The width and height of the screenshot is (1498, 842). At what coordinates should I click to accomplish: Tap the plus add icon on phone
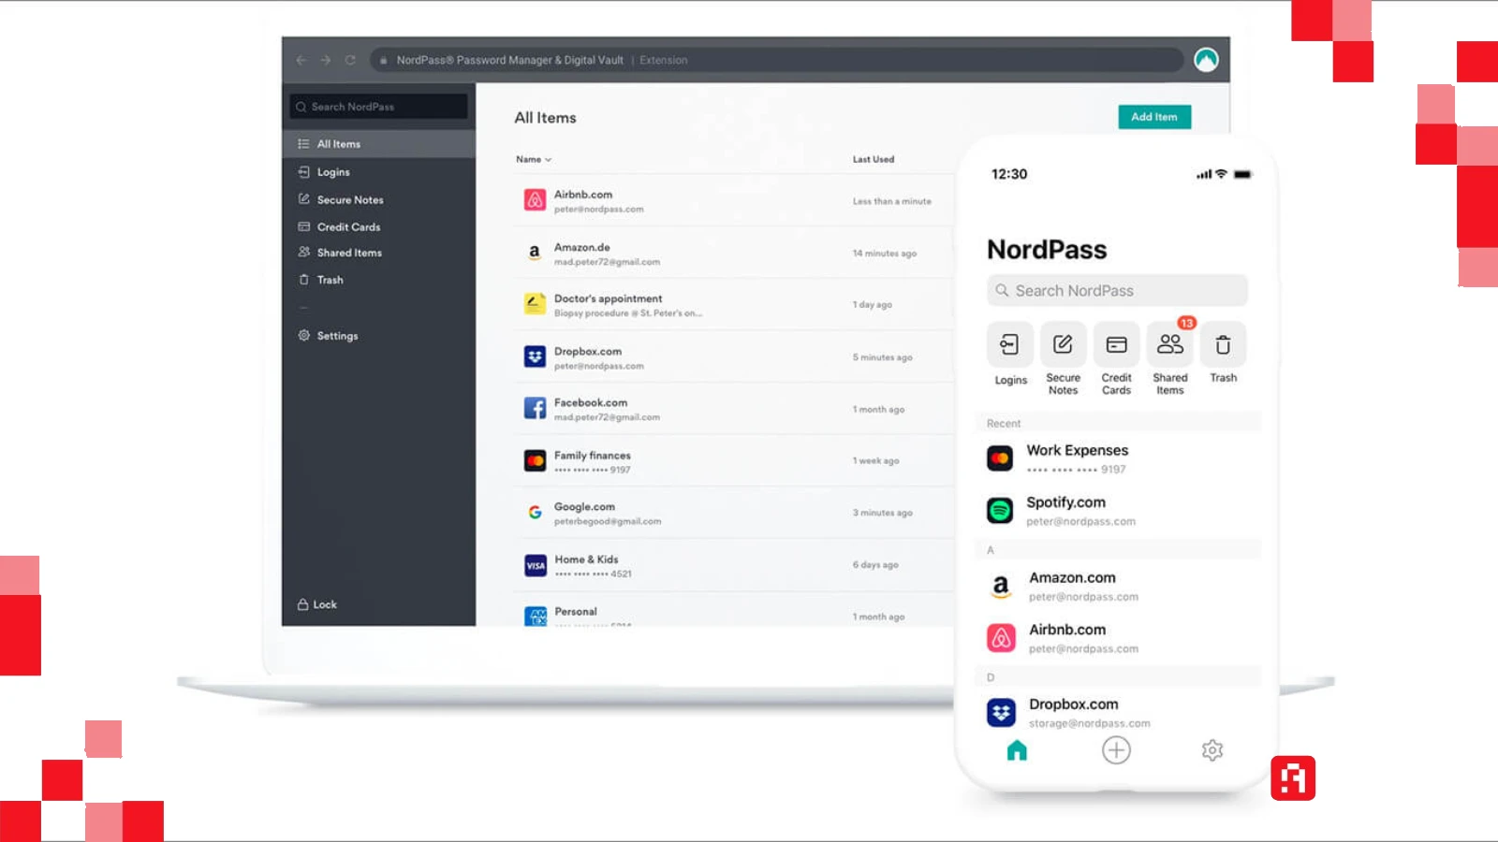click(x=1116, y=750)
